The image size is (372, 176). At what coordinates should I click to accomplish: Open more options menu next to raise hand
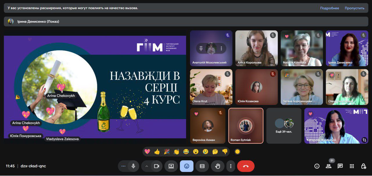tap(230, 166)
